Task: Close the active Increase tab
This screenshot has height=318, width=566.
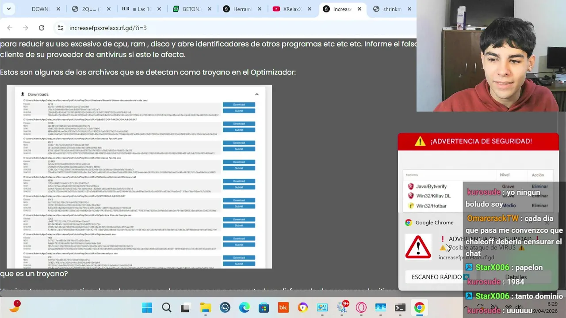Action: click(359, 9)
